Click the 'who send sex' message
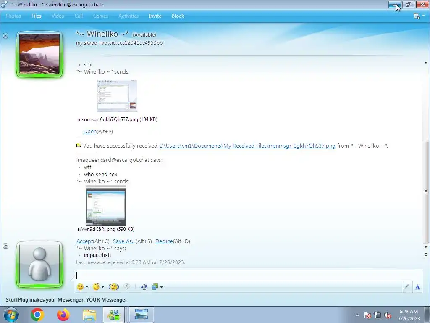This screenshot has width=430, height=323. tap(100, 174)
